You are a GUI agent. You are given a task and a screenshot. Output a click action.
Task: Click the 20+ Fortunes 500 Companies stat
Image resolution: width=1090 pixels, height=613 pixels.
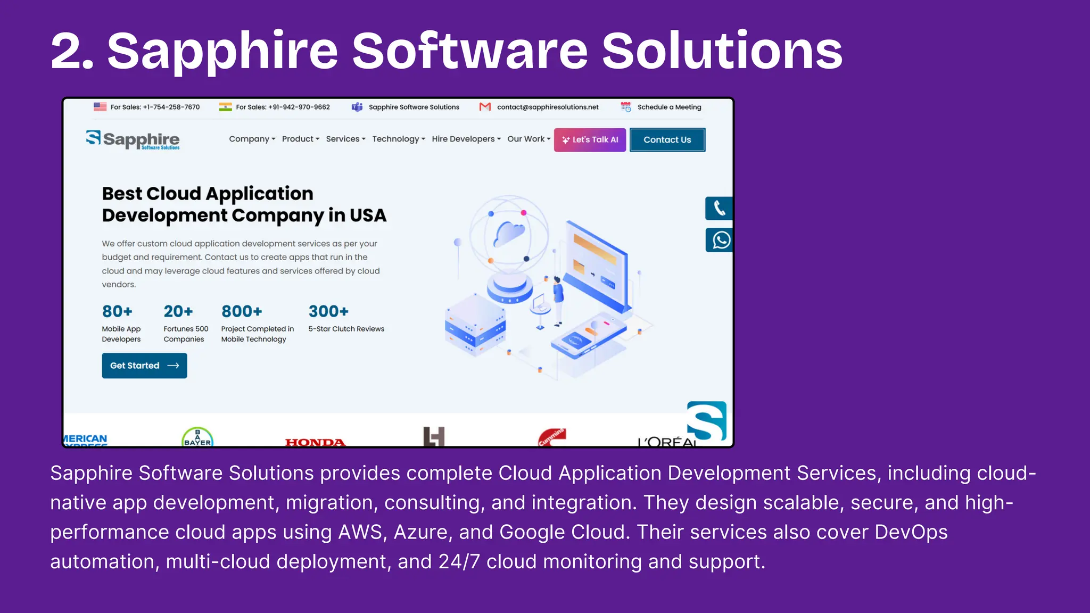coord(186,324)
